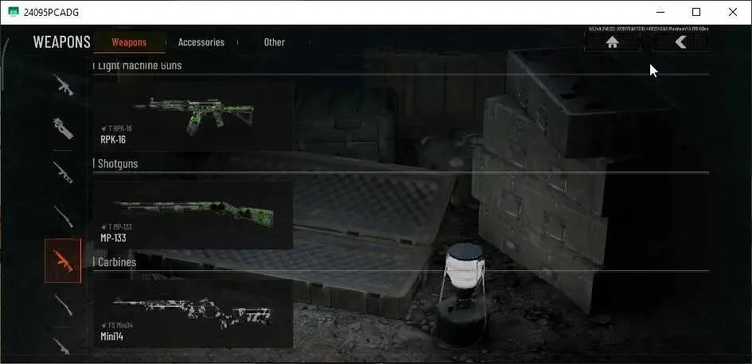The image size is (752, 364).
Task: Open the MP-133 shotgun card
Action: pos(193,215)
